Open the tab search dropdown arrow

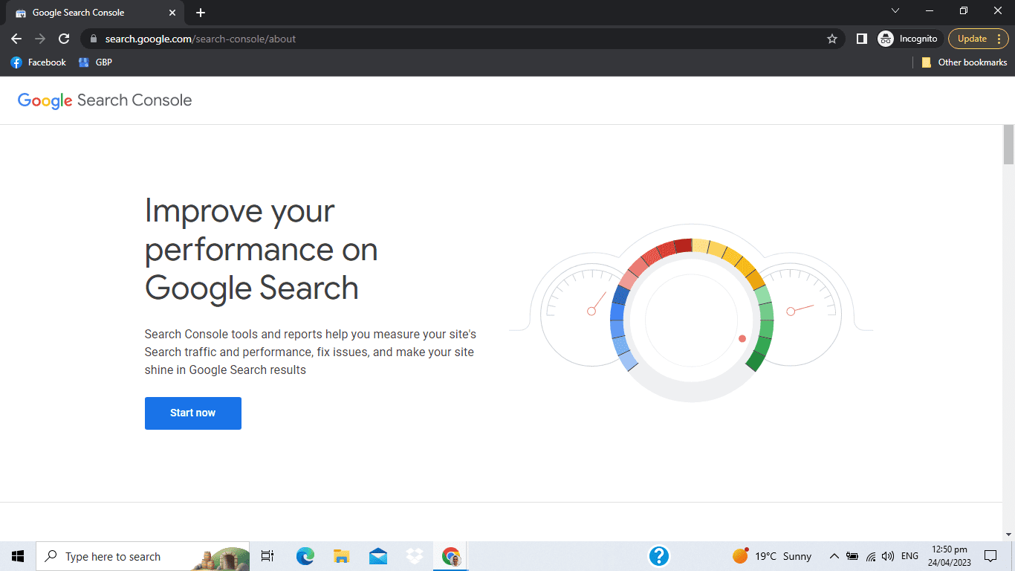895,11
